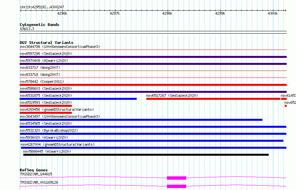The width and height of the screenshot is (296, 190).
Task: Select nsv4267004 gnomADStructuralVariants label
Action: pos(58,144)
